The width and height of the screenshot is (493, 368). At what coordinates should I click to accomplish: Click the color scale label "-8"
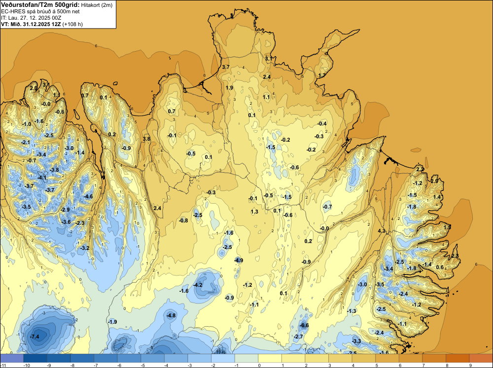pos(73,366)
